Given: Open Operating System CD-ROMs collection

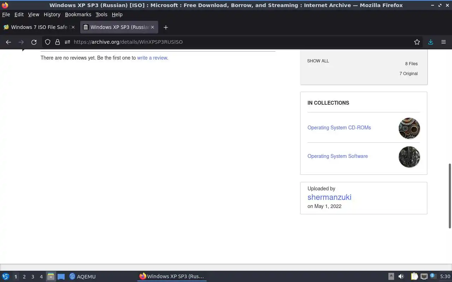Looking at the screenshot, I should [339, 128].
